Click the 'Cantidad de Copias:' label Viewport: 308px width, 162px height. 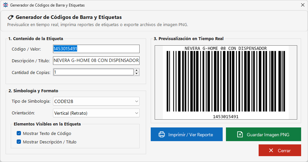click(31, 72)
